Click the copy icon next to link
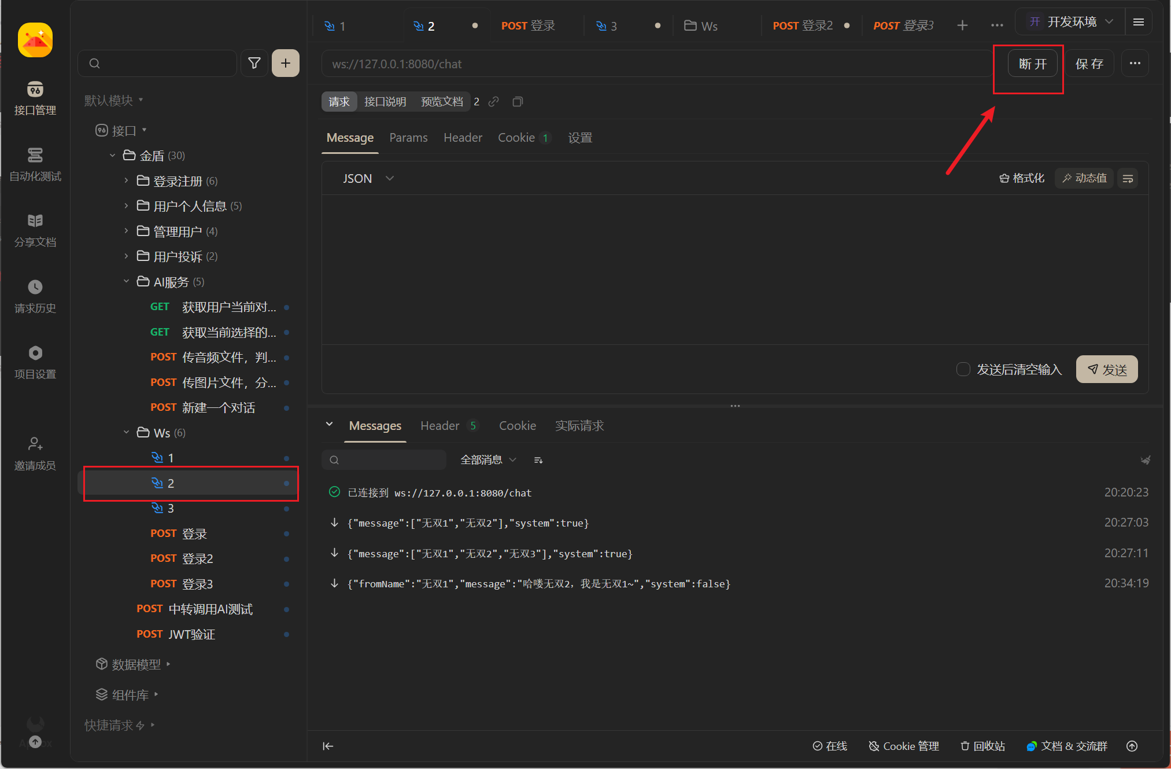1171x769 pixels. [x=518, y=102]
